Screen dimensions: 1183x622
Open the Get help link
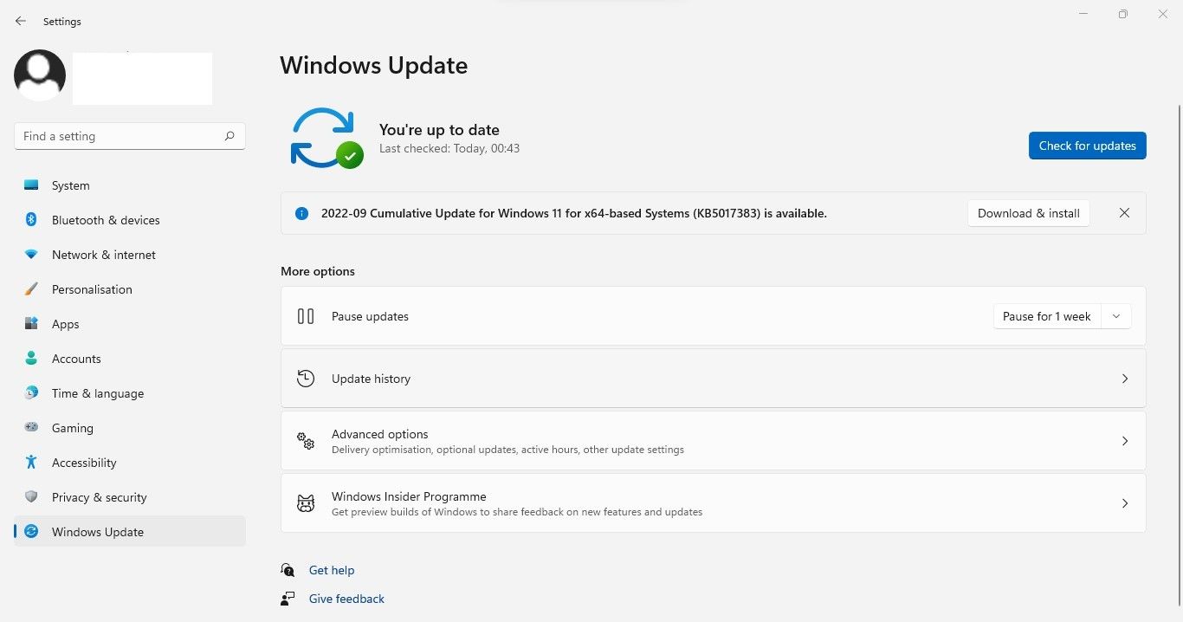(x=332, y=570)
